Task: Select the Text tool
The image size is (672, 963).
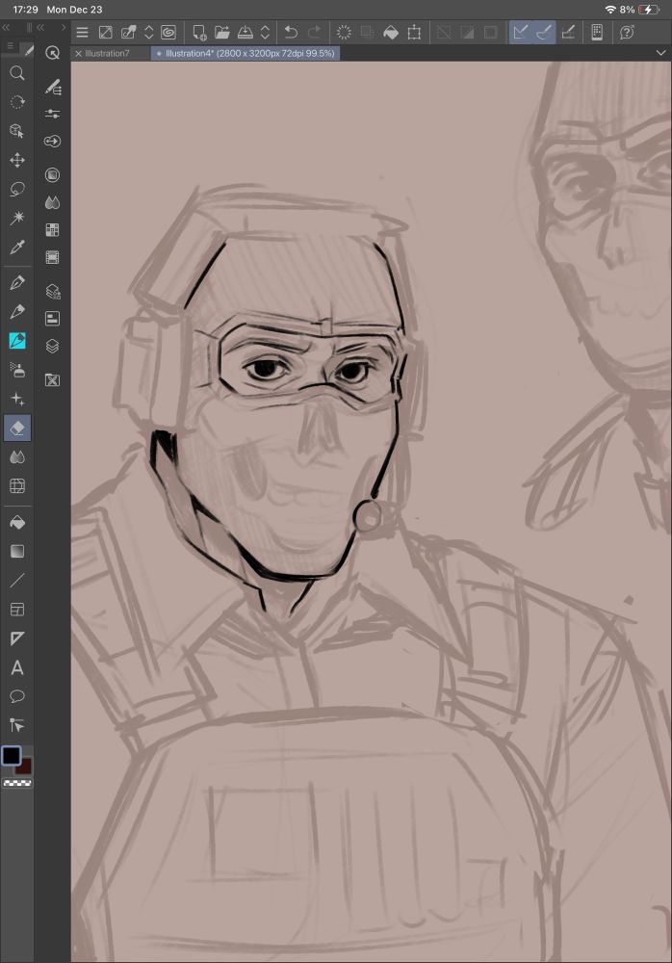Action: point(17,667)
